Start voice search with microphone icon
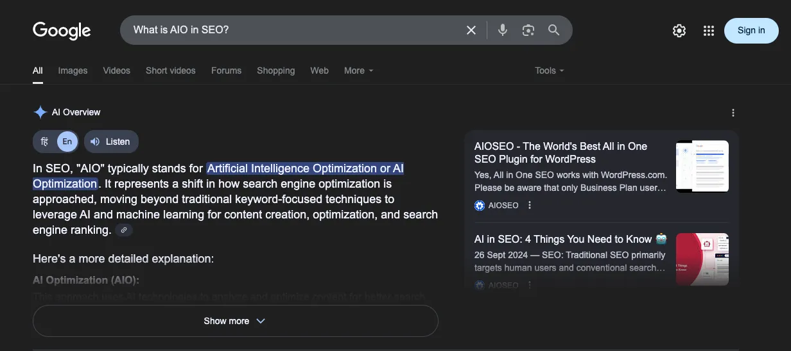The width and height of the screenshot is (791, 351). 503,30
